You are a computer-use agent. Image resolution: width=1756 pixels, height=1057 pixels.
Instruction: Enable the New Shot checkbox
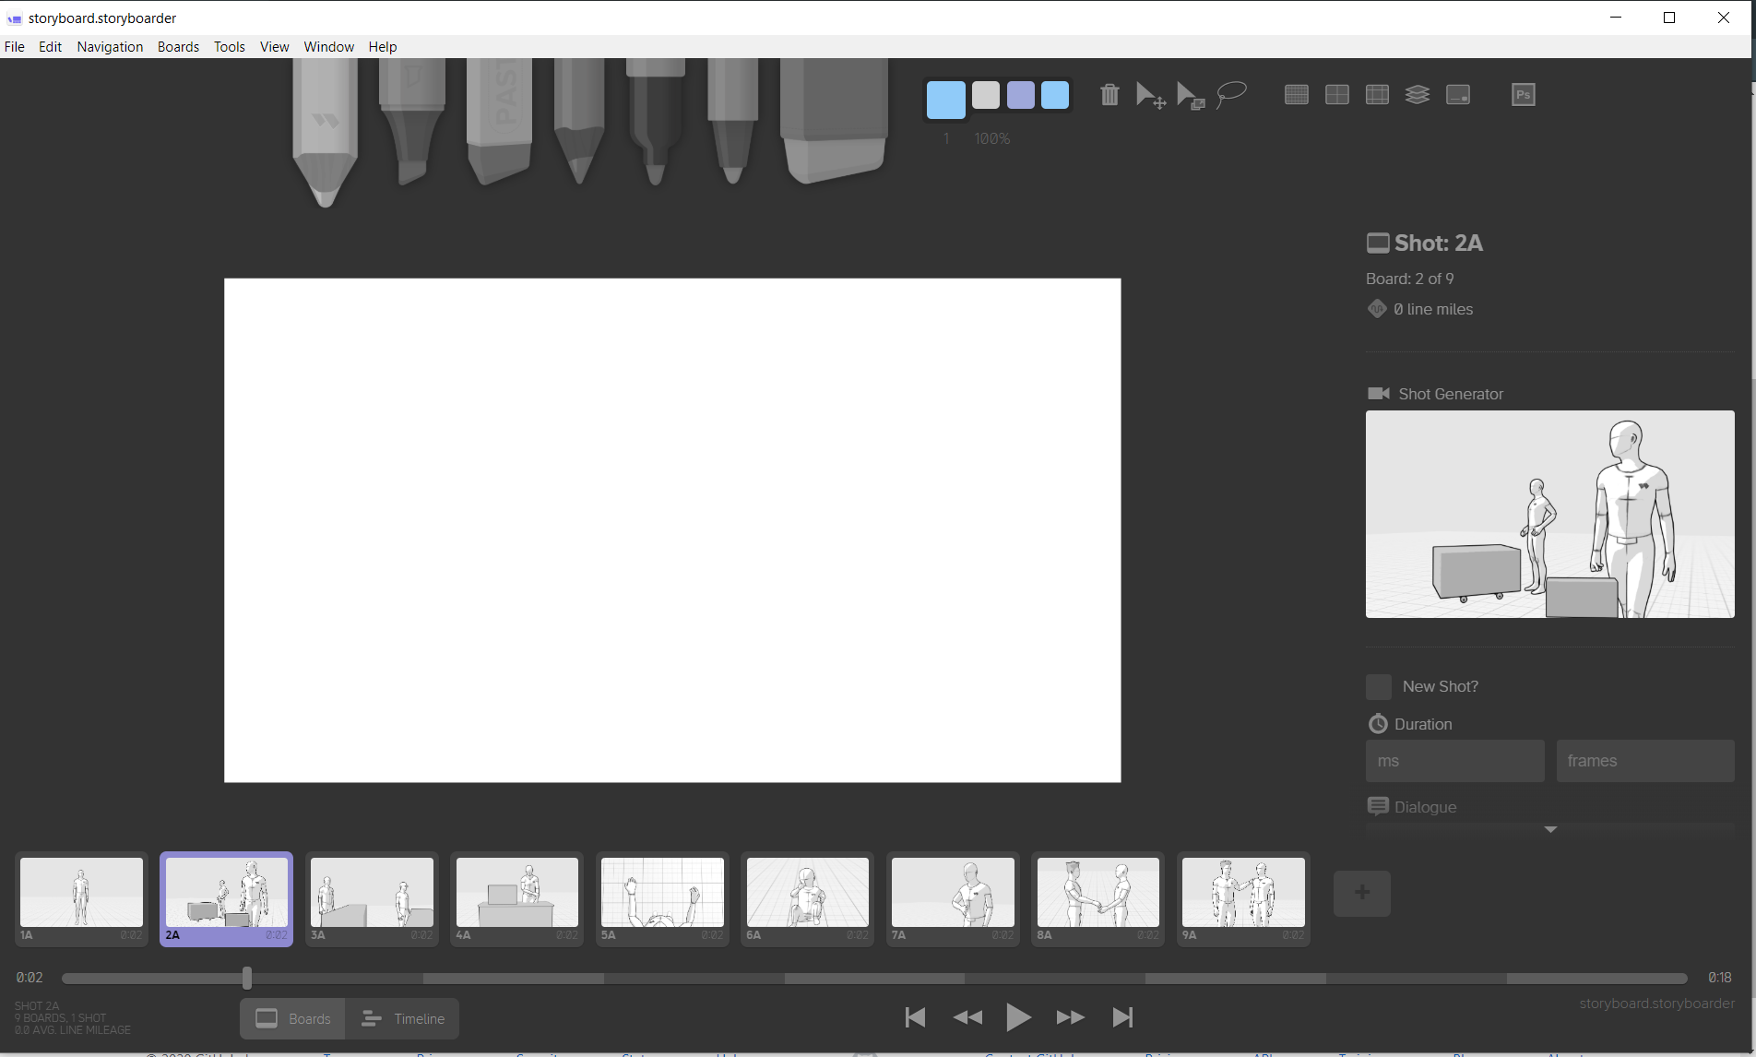pos(1378,686)
